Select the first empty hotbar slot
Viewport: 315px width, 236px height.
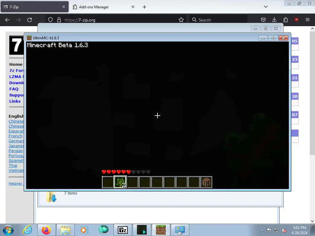coord(108,182)
